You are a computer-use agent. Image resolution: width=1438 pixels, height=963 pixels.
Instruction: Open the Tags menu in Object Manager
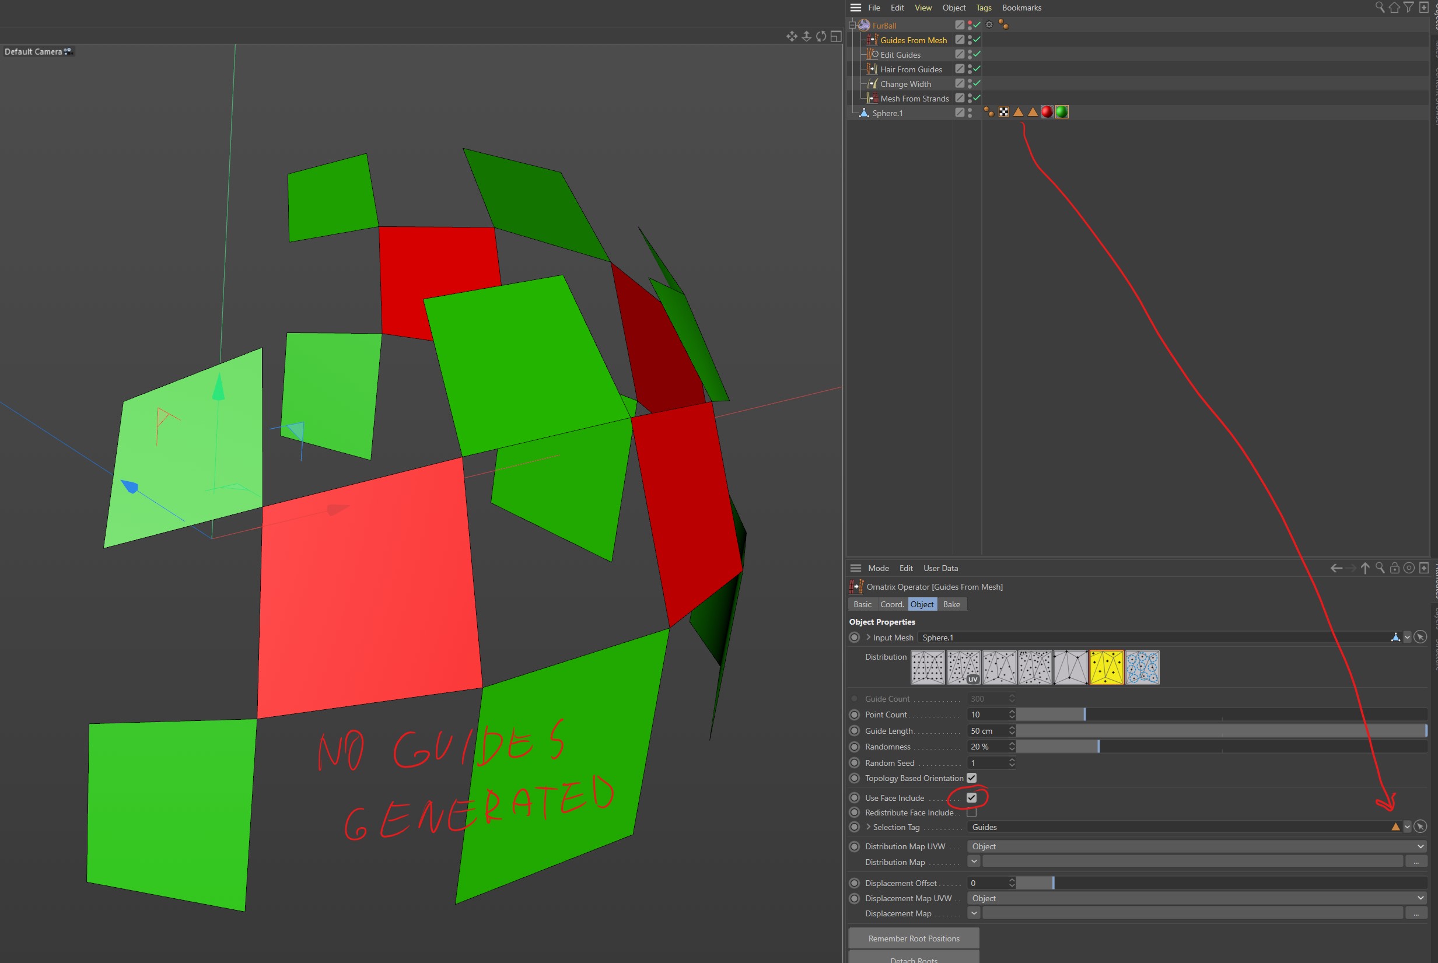coord(984,8)
